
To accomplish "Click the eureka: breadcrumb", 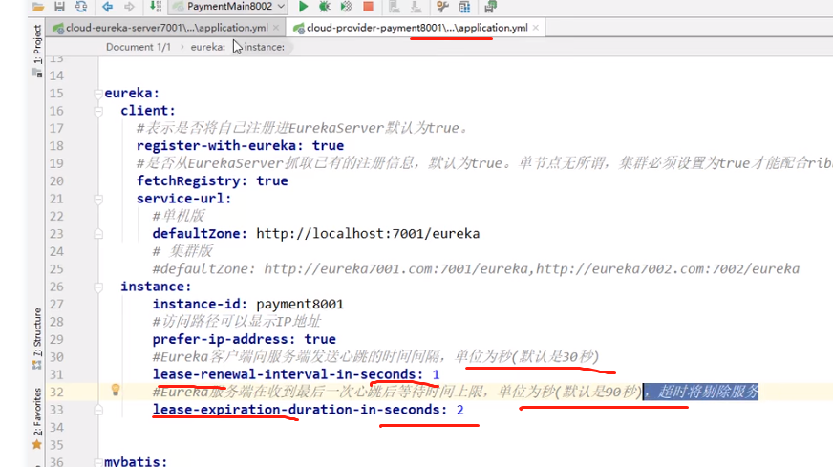I will click(207, 47).
